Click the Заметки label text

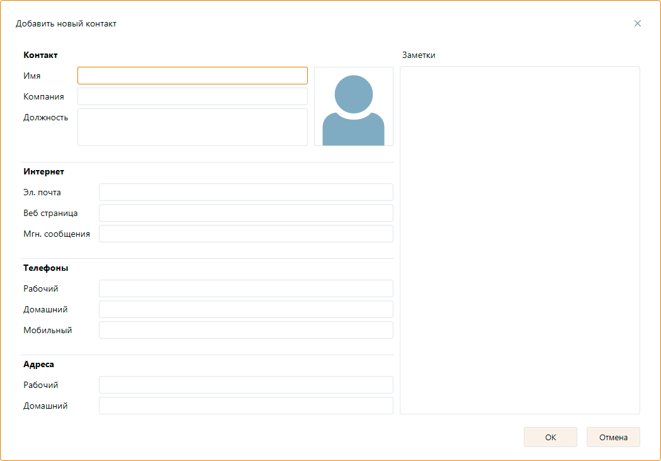pyautogui.click(x=419, y=55)
